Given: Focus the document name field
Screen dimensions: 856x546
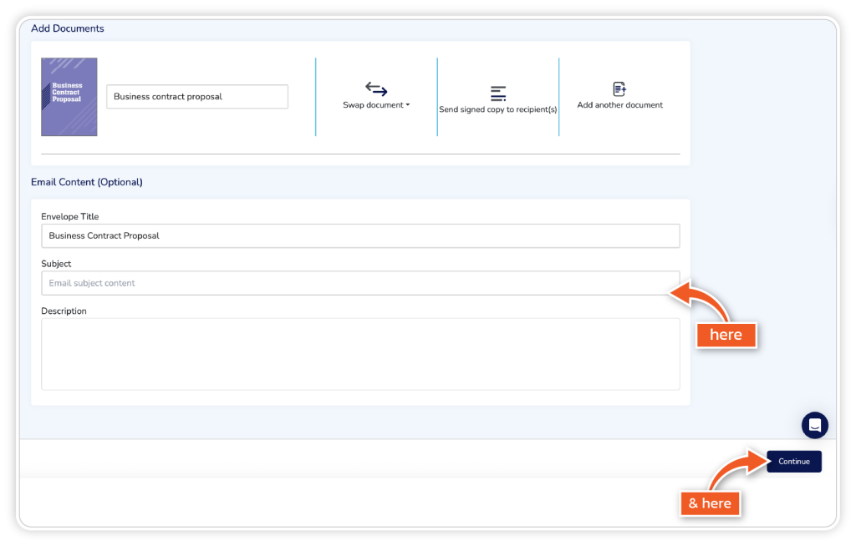Looking at the screenshot, I should pos(197,97).
